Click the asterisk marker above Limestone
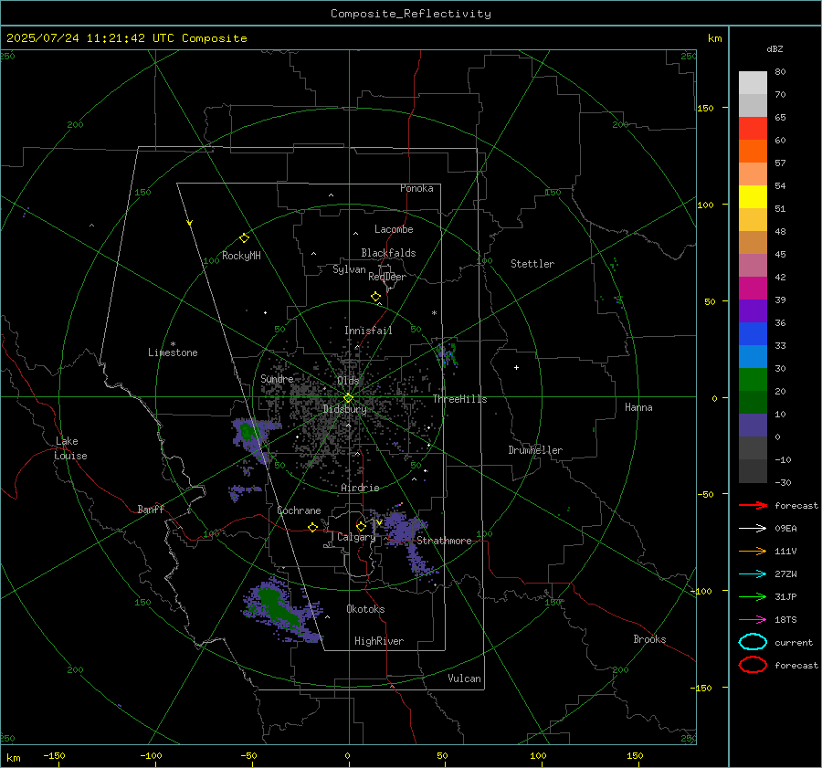The image size is (822, 768). pyautogui.click(x=173, y=344)
